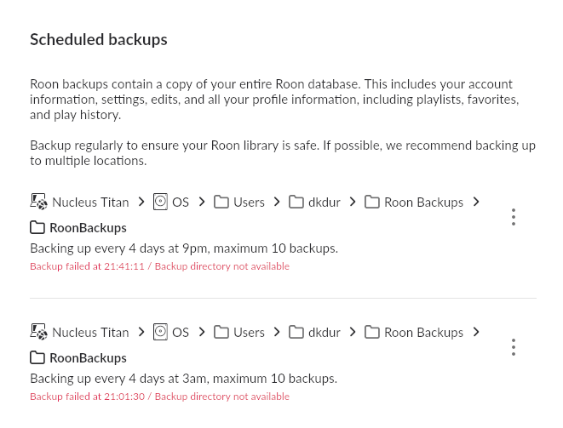Click the 21:41:11 backup failed error message

[159, 266]
